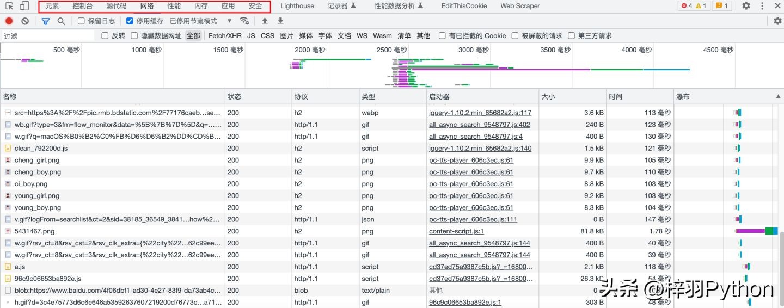Filter requests by 图片 type
The height and width of the screenshot is (308, 784).
(286, 36)
